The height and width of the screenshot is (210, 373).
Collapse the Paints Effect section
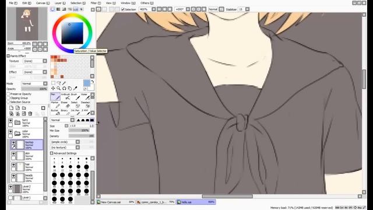coord(8,56)
